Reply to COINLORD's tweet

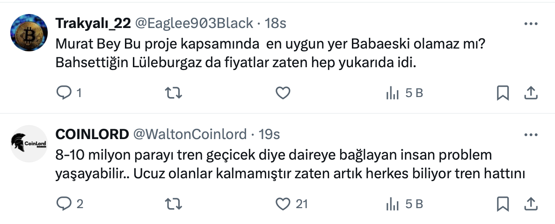coord(63,204)
